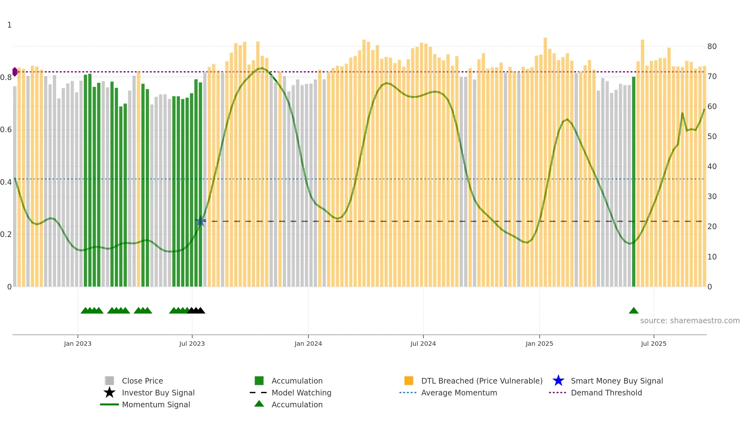
Task: Click the orange DTL Breached swatch
Action: 409,381
